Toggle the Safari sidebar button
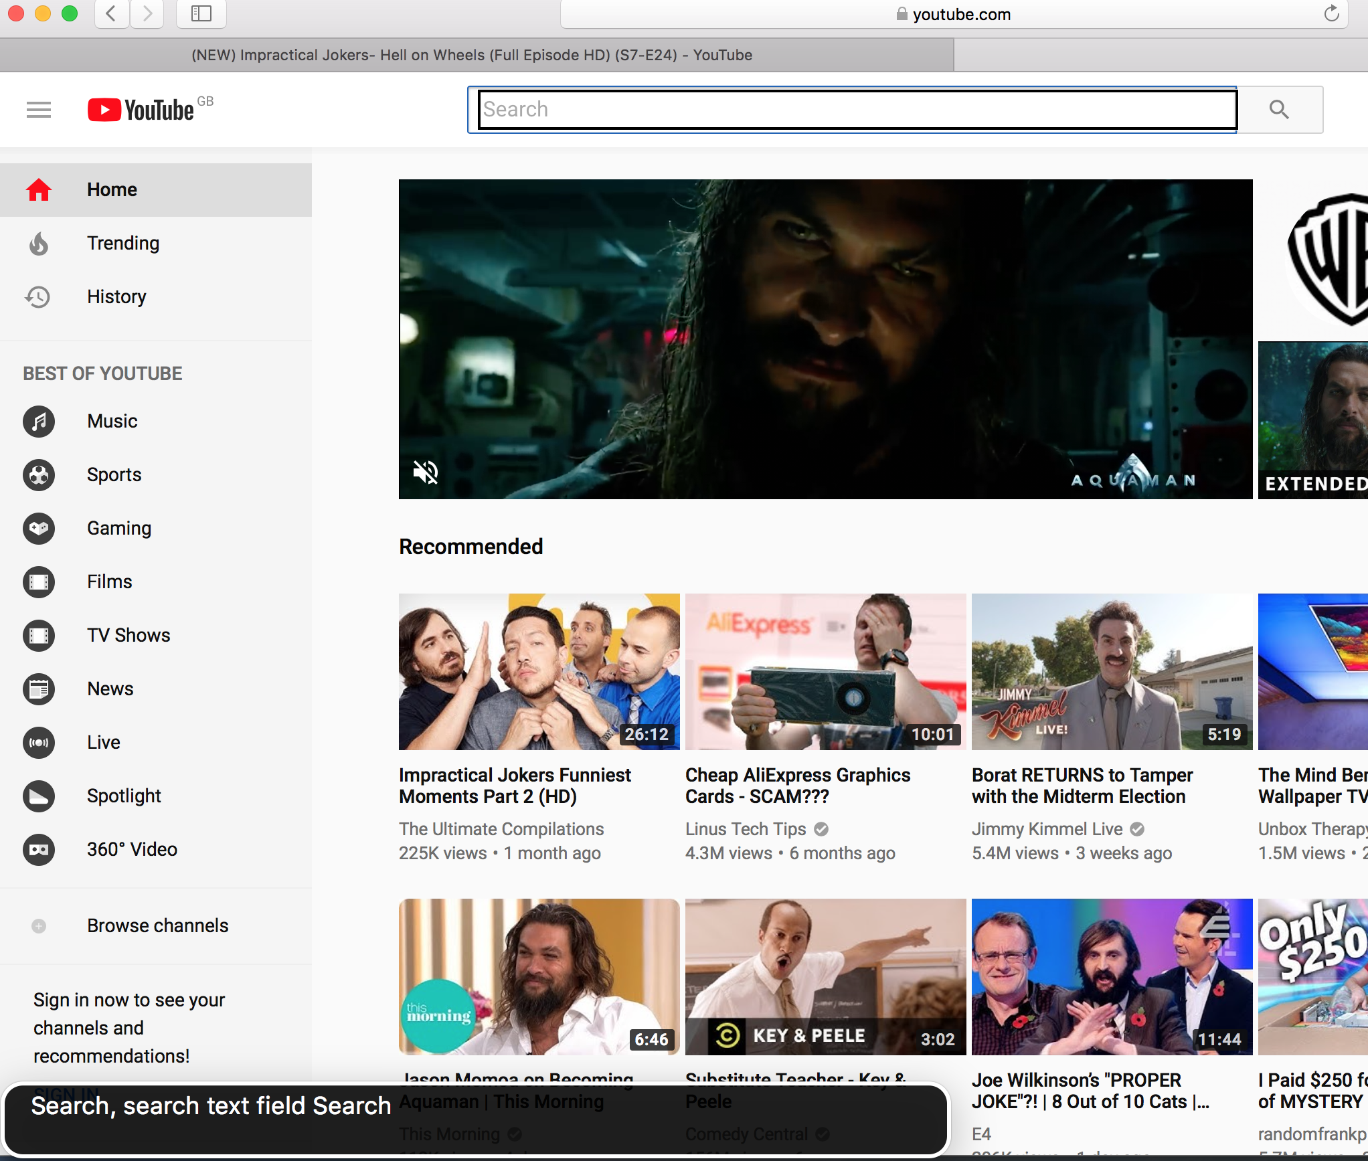 coord(201,13)
